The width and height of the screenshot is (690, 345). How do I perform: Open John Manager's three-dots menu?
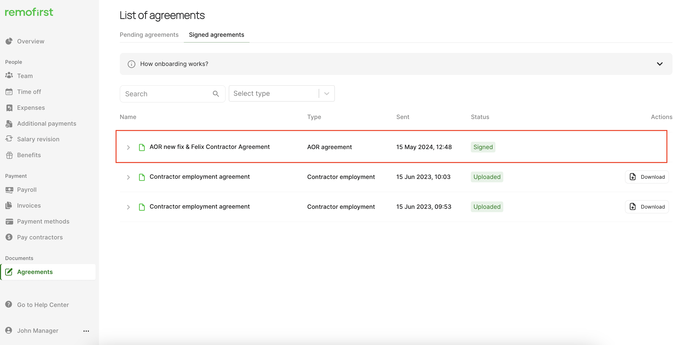coord(86,331)
